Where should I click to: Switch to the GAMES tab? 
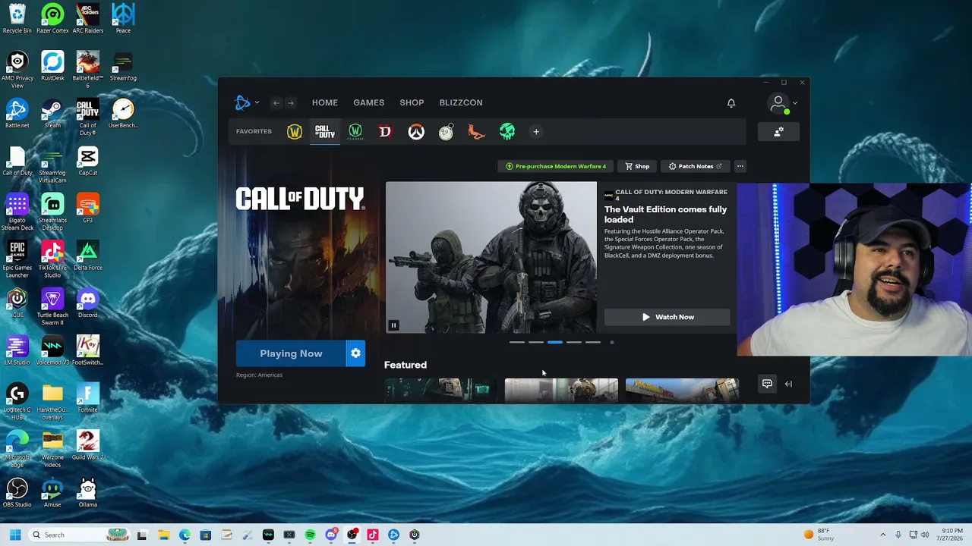[369, 102]
